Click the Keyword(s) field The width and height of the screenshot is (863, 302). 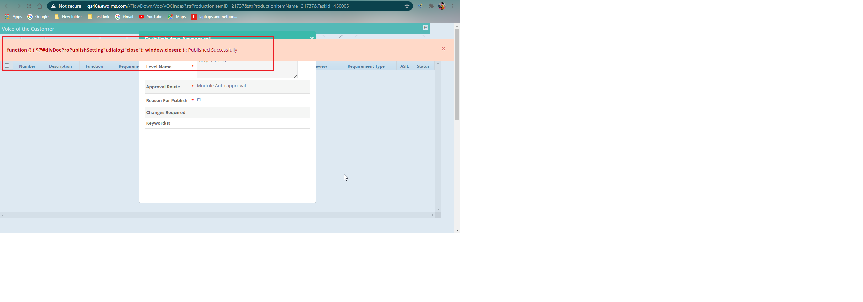pyautogui.click(x=252, y=123)
